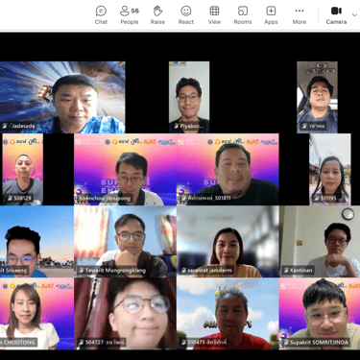Viewport: 360px width, 360px height.
Task: Select the car-seat participant video tile
Action: click(317, 97)
